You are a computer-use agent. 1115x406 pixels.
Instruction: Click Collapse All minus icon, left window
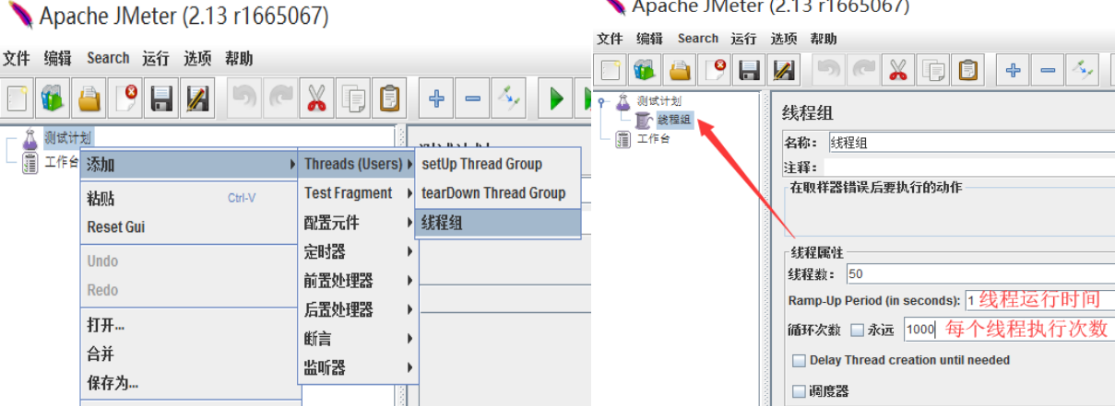[x=472, y=99]
